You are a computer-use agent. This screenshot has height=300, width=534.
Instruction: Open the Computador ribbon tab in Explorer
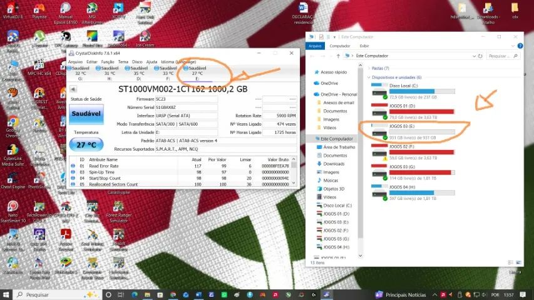[339, 46]
